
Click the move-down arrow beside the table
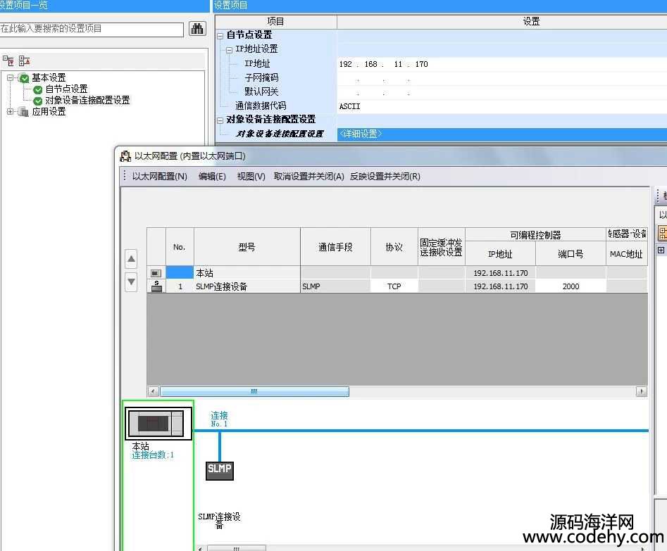coord(131,281)
